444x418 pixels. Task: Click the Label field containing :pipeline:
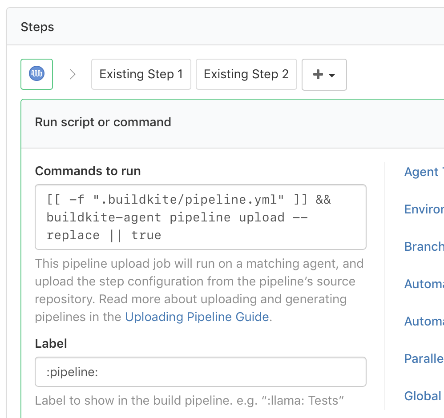coord(201,372)
